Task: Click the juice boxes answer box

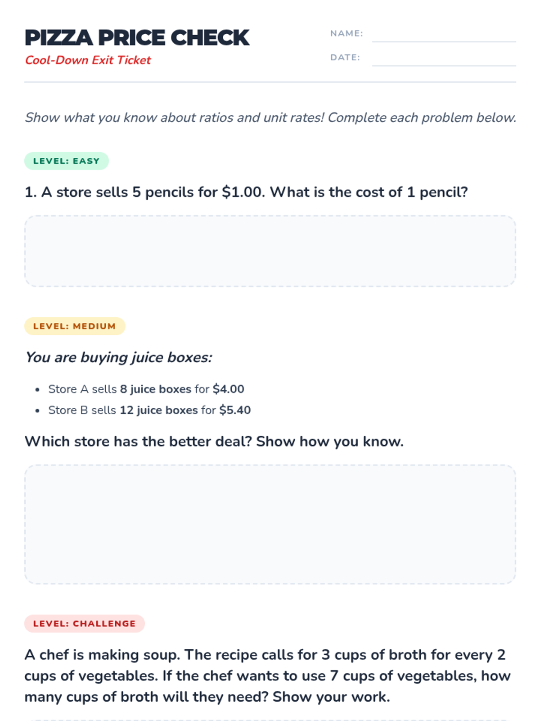Action: pos(270,525)
